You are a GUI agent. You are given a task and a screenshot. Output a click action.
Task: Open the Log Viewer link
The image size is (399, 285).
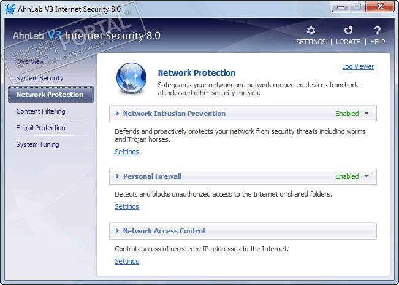coord(358,66)
